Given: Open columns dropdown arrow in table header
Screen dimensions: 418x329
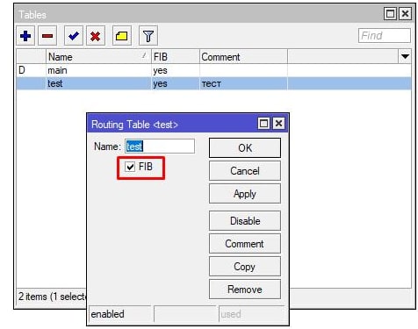Looking at the screenshot, I should 405,56.
